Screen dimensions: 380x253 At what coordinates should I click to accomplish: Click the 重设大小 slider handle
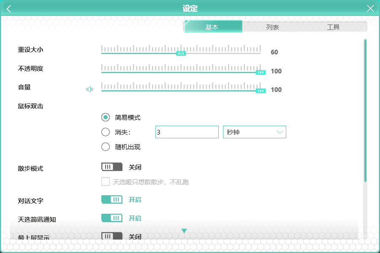pos(181,54)
